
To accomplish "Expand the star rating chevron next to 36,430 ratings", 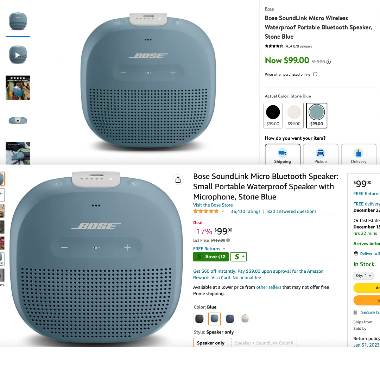I will [223, 211].
